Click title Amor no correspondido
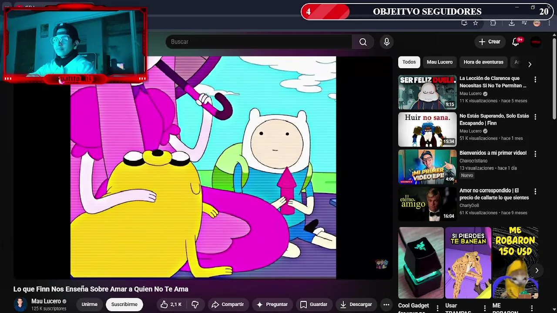The image size is (557, 313). (x=494, y=194)
